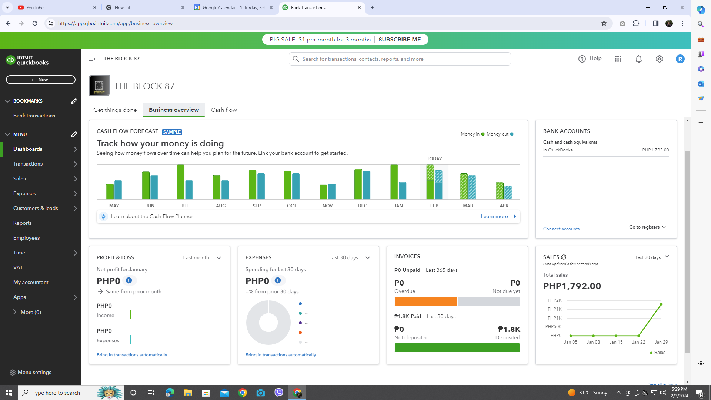Screen dimensions: 711x400
Task: Open Sales Last 30 days dropdown
Action: 652,257
